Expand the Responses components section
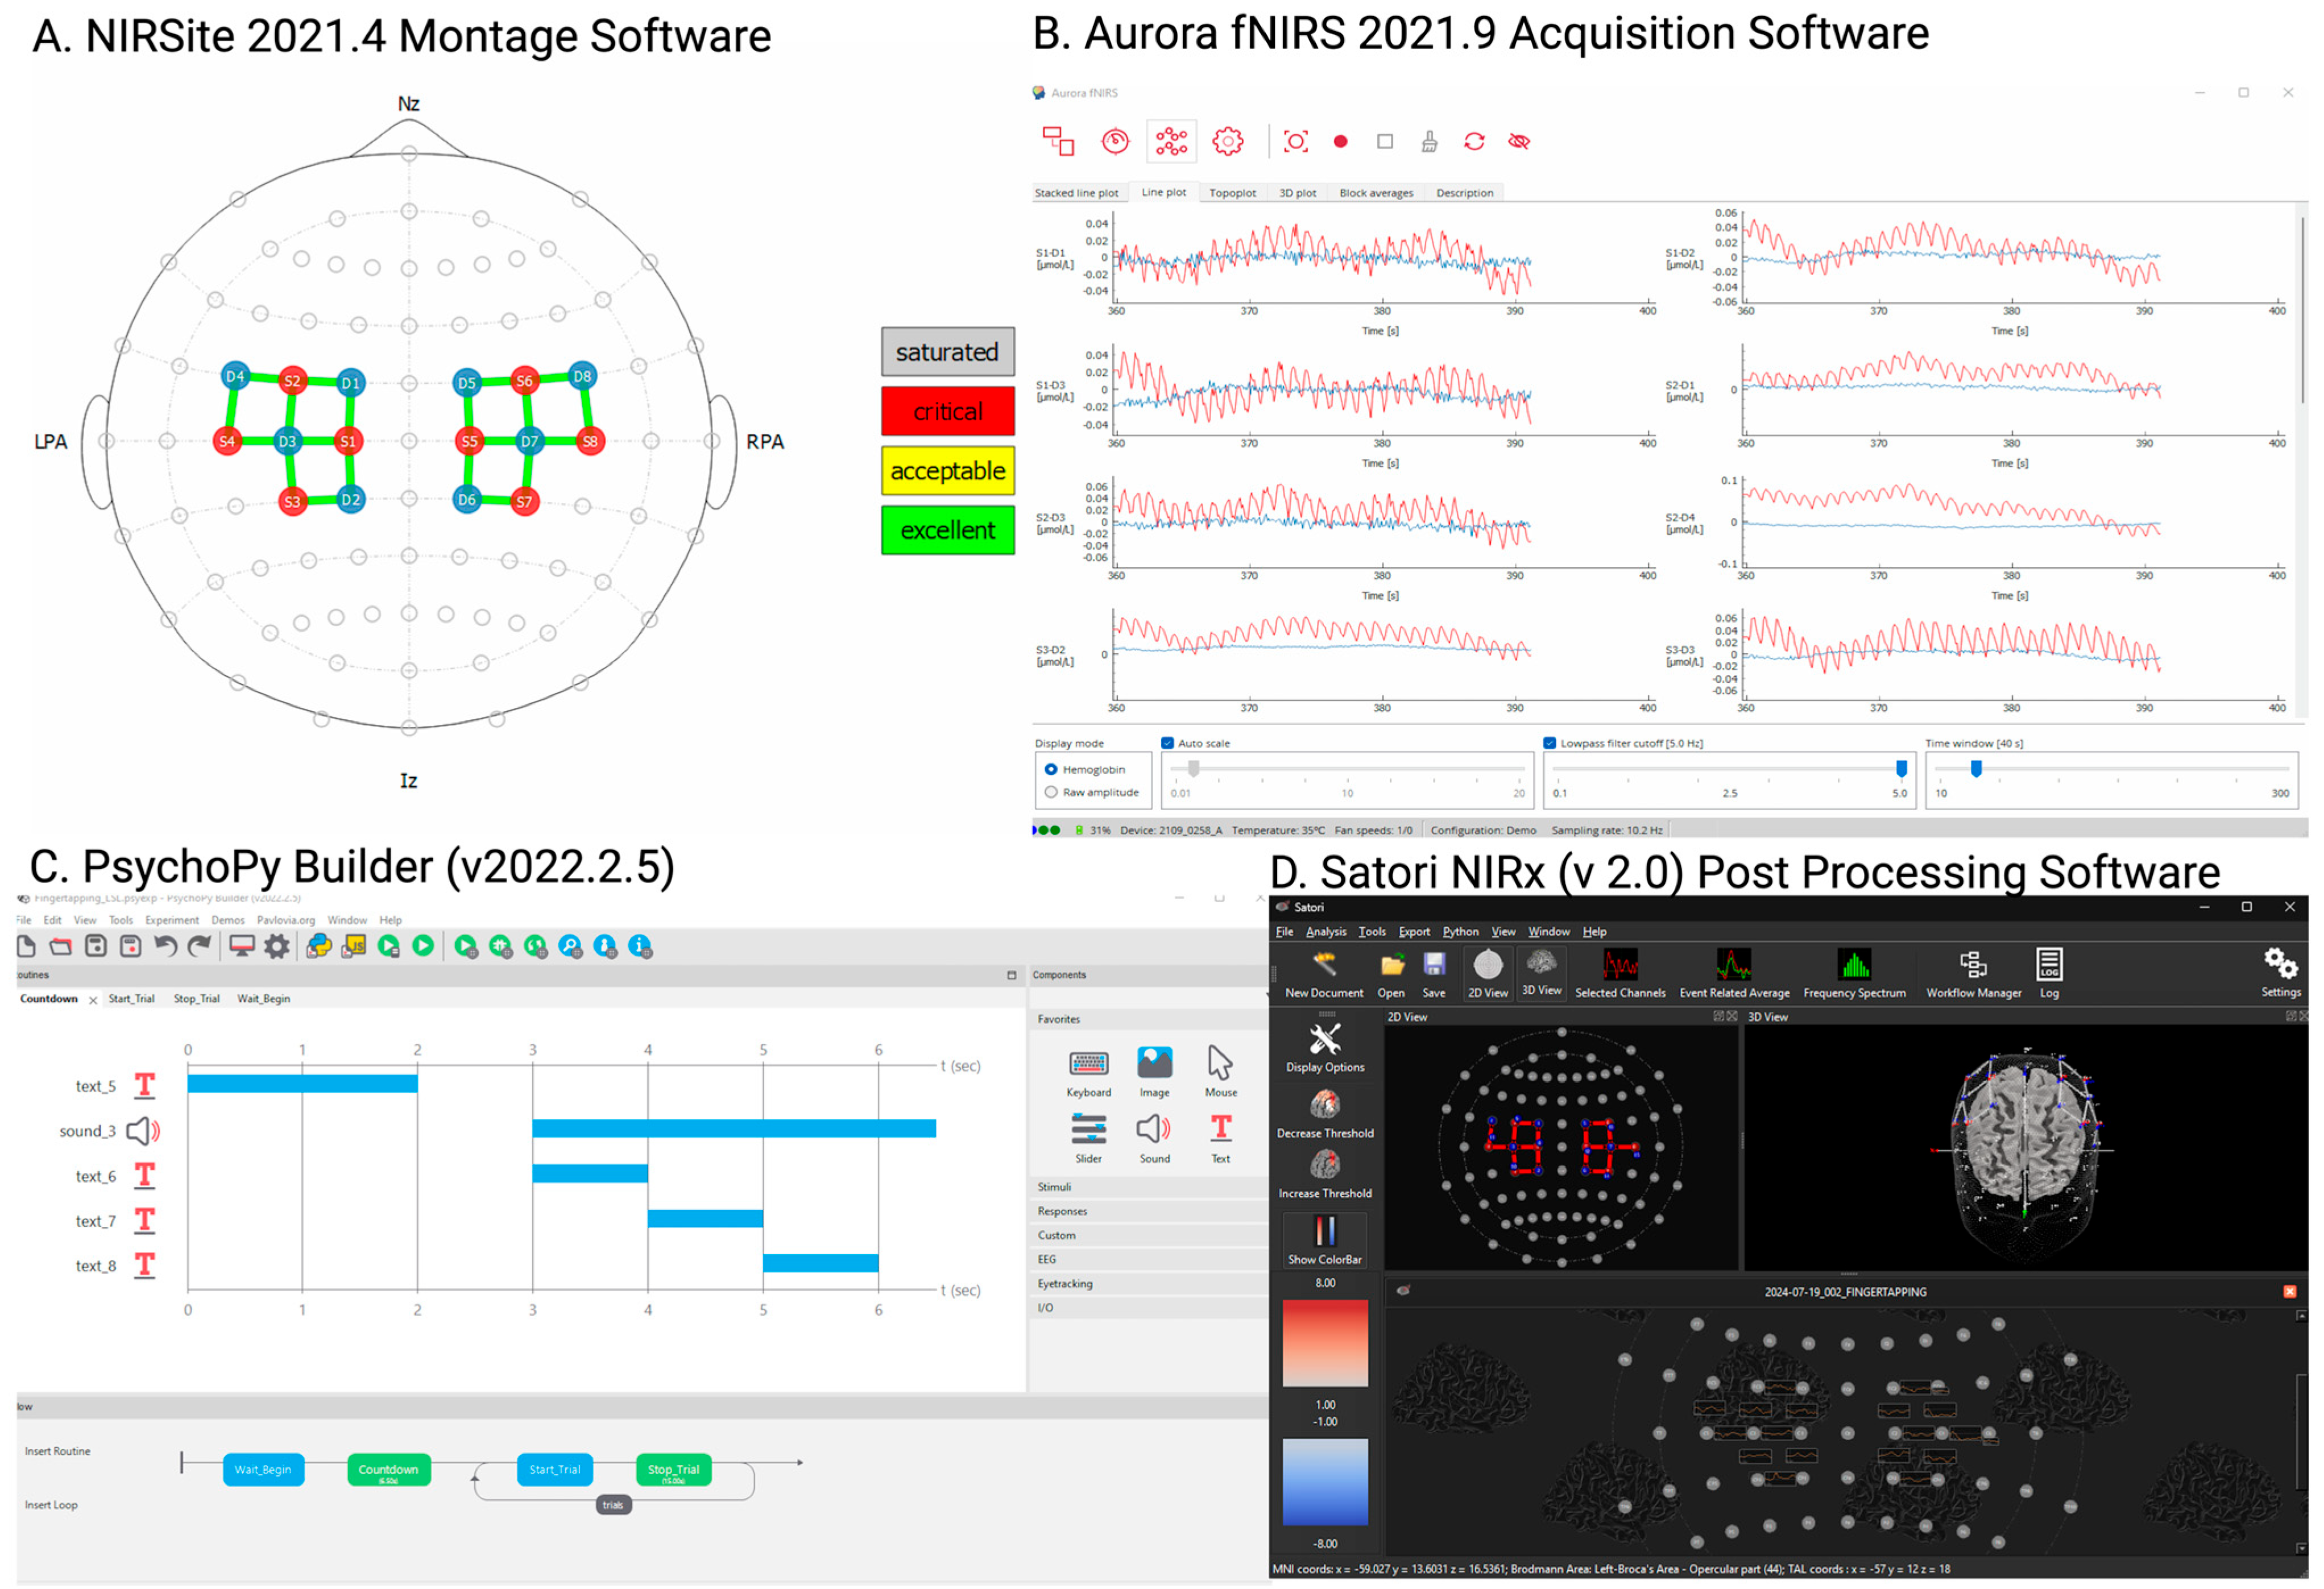 [1062, 1211]
